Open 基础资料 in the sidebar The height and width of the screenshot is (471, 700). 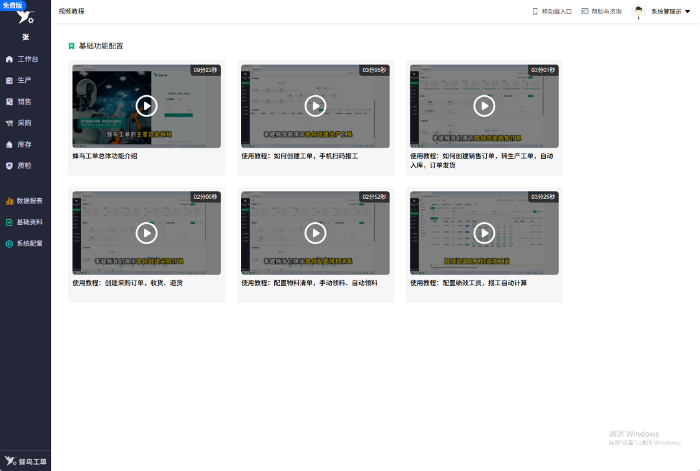(25, 222)
